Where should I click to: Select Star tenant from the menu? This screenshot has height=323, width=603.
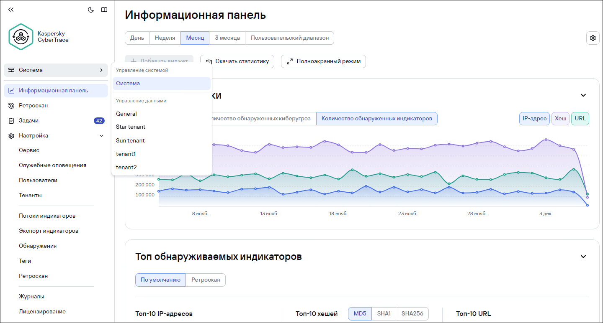coord(131,127)
